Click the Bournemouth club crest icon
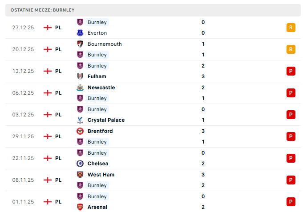The width and height of the screenshot is (303, 212). click(x=80, y=44)
